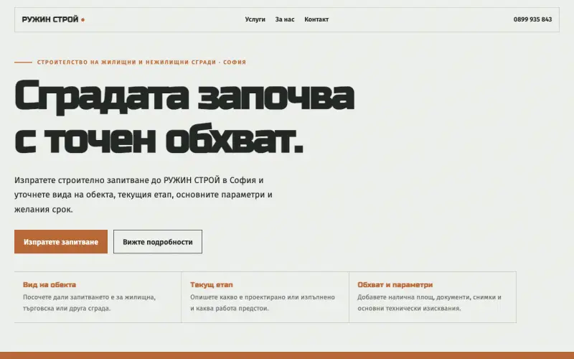Open the Контакт navigation link
574x359 pixels.
(x=316, y=19)
